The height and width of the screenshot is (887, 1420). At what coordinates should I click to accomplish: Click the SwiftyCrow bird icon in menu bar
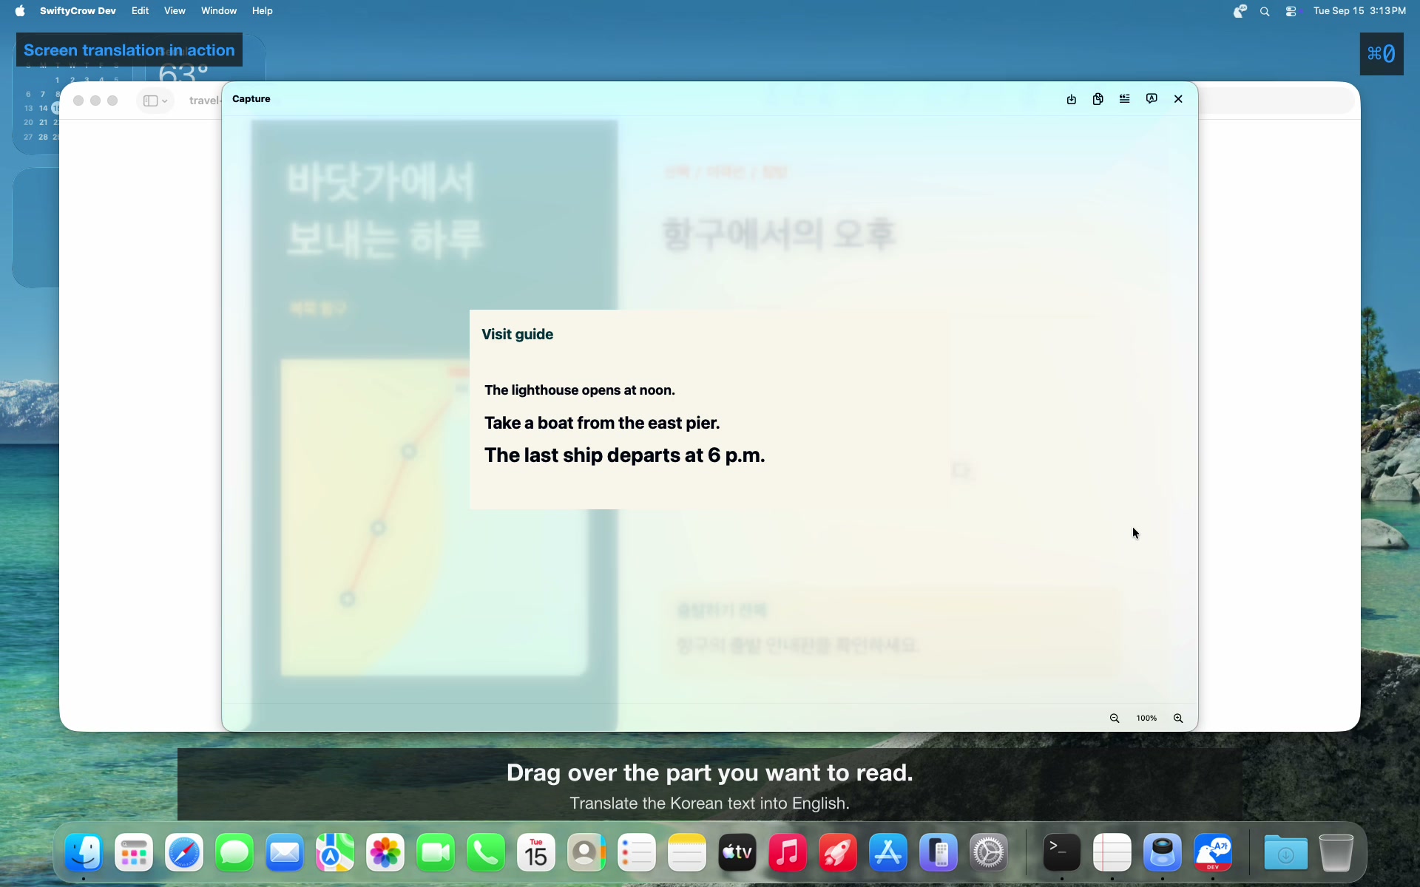(1240, 11)
